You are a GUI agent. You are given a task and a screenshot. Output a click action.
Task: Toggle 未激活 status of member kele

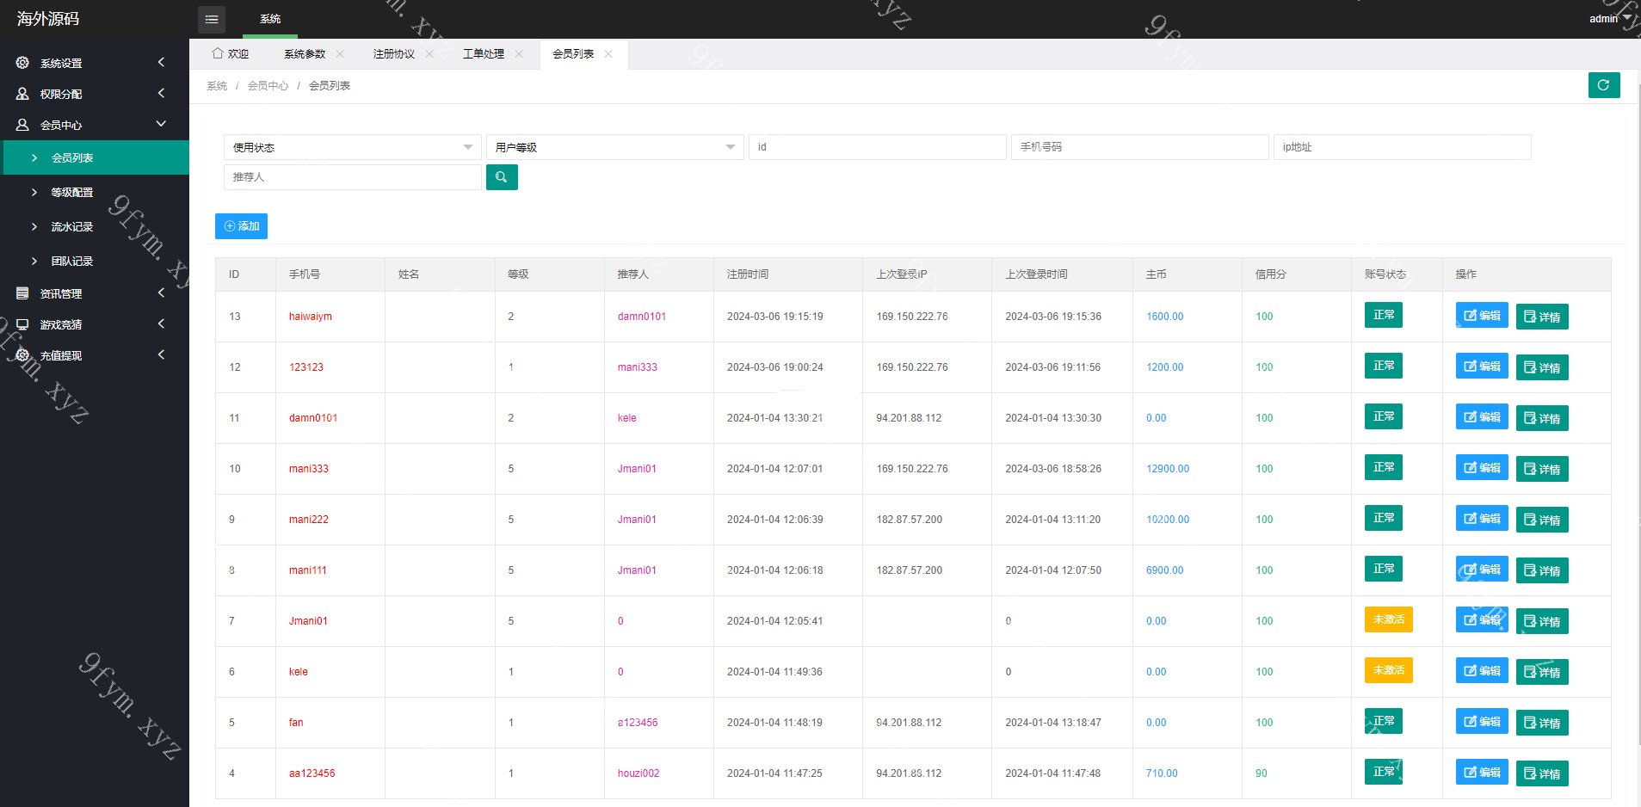point(1389,670)
